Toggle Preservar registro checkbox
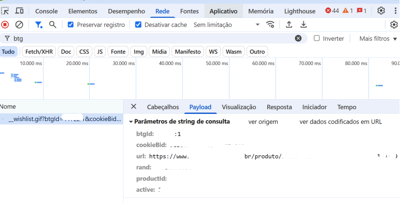Image resolution: width=400 pixels, height=203 pixels. [71, 24]
